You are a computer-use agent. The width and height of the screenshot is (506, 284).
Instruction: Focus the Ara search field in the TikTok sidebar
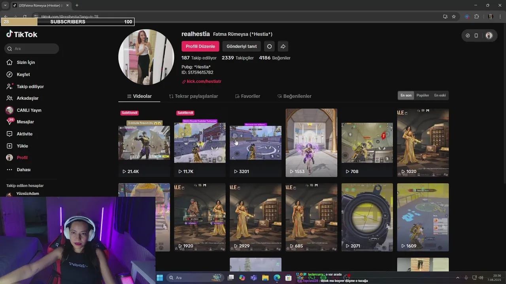[32, 49]
